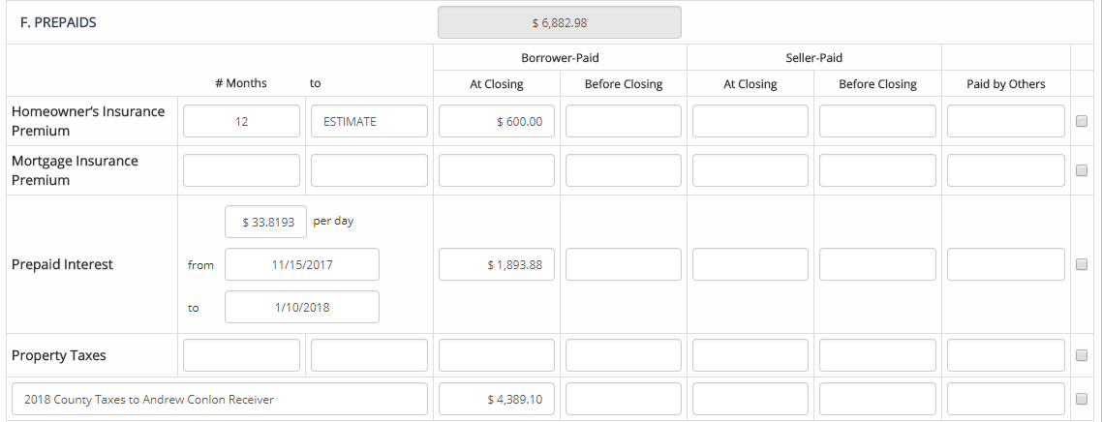Select the 2018 County Taxes row checkbox

1082,399
